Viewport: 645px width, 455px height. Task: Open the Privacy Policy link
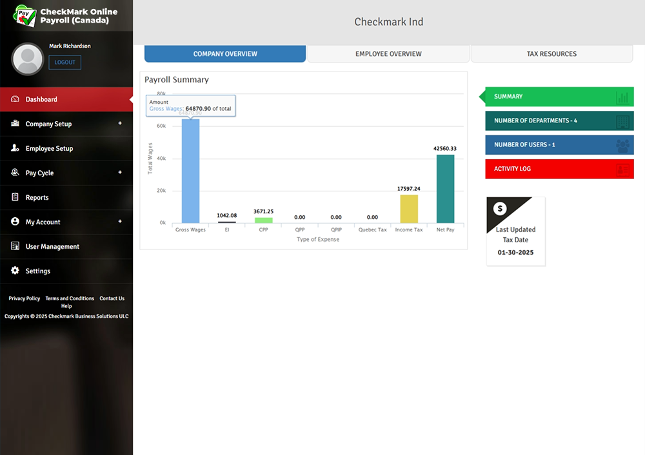point(25,298)
